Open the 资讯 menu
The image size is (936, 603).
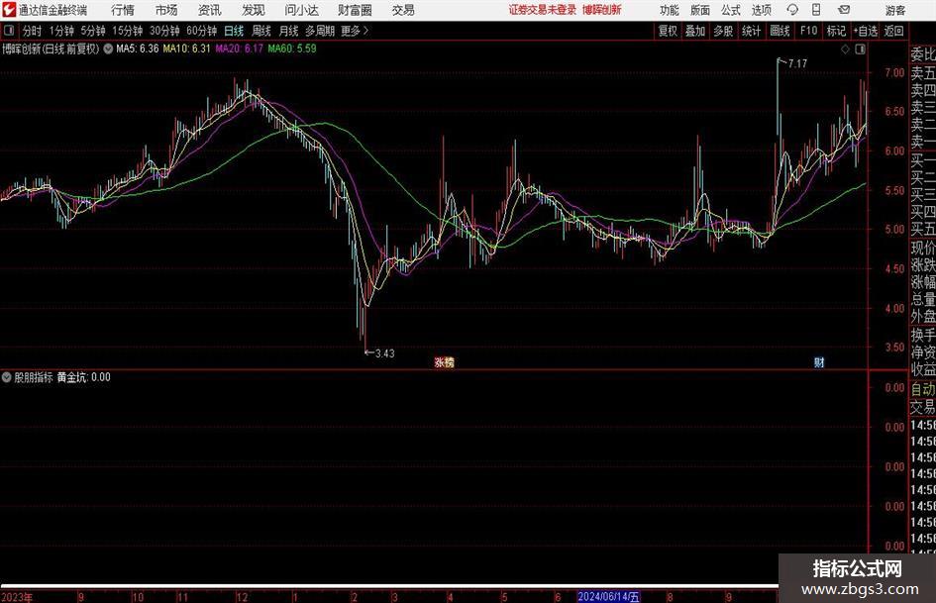(209, 10)
